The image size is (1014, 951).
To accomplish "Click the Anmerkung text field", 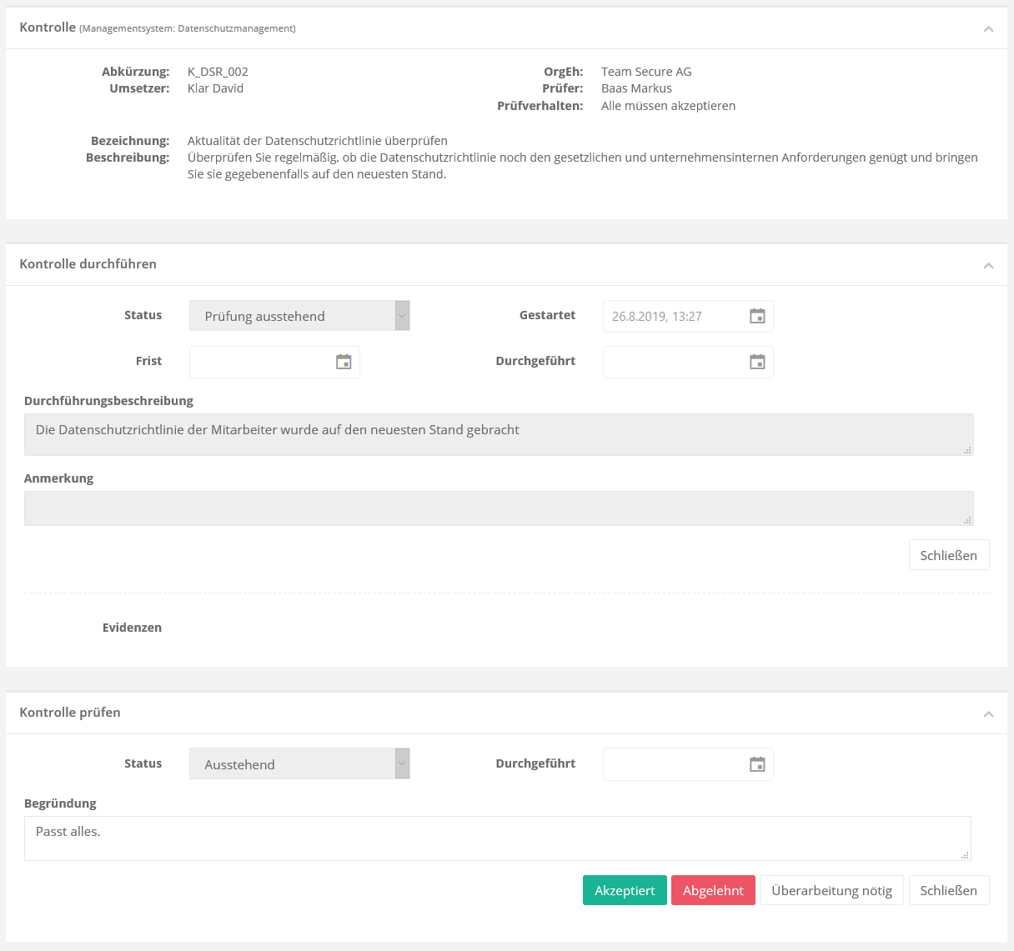I will [498, 508].
